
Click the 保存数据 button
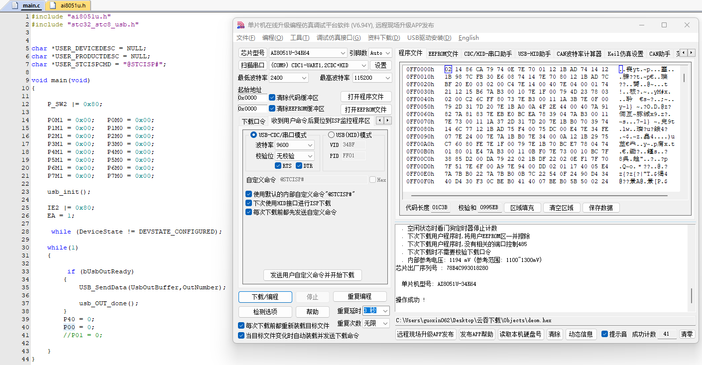(601, 208)
